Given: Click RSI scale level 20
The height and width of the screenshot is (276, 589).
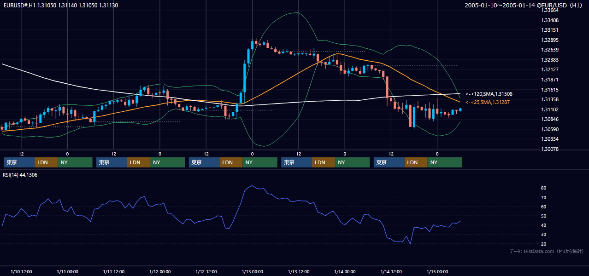Looking at the screenshot, I should (x=544, y=244).
